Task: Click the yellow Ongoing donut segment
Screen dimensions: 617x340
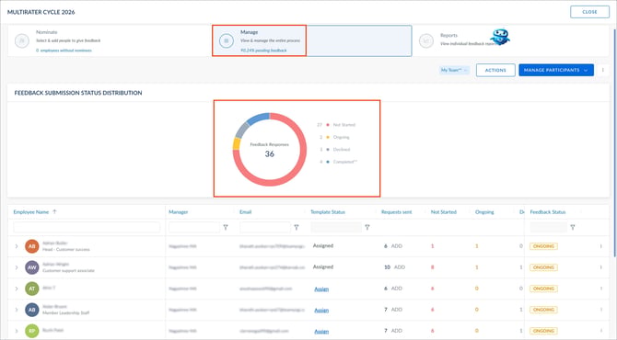Action: pyautogui.click(x=237, y=143)
